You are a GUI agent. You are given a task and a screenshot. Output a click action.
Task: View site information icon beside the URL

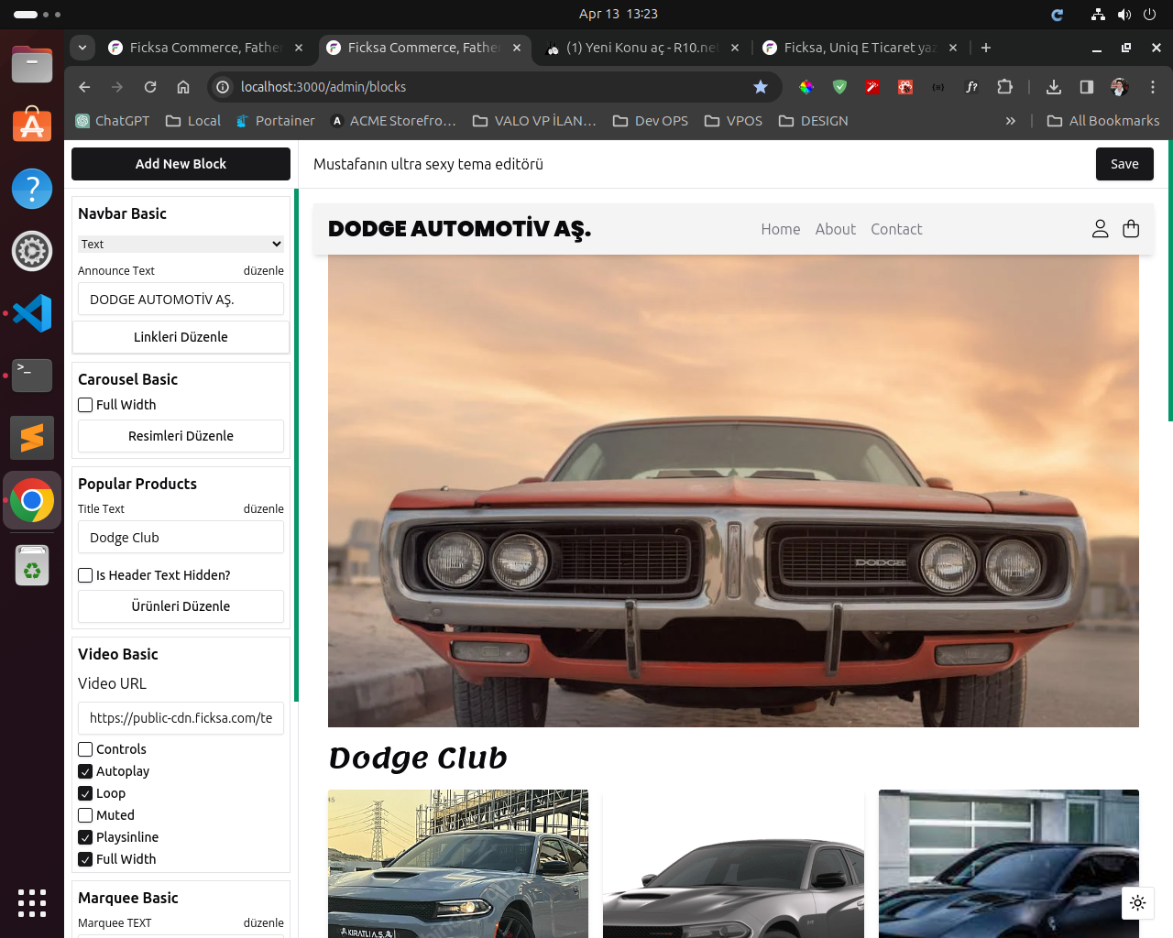coord(222,87)
